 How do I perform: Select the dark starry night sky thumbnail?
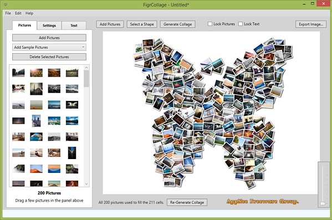point(18,121)
